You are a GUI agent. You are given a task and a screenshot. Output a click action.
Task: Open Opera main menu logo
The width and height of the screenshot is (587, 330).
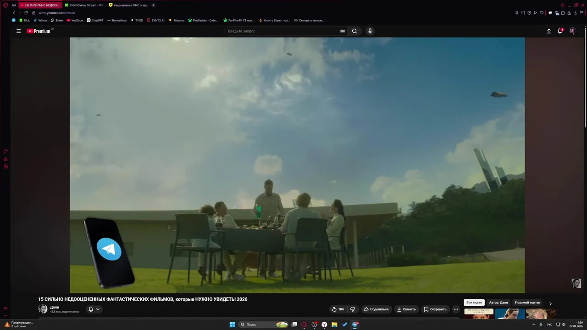pos(6,5)
